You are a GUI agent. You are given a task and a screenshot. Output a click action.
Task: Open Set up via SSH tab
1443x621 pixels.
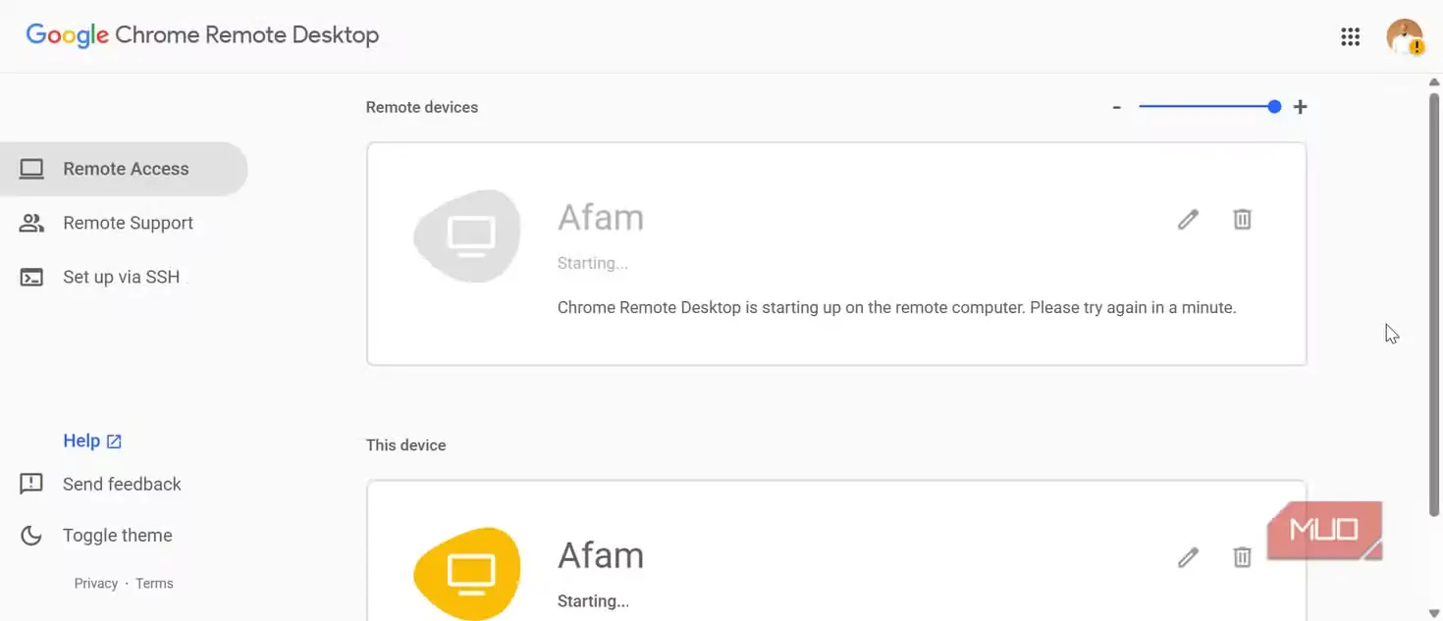click(124, 277)
